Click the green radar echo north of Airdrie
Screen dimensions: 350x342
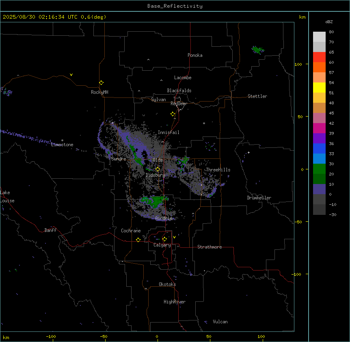click(x=155, y=201)
